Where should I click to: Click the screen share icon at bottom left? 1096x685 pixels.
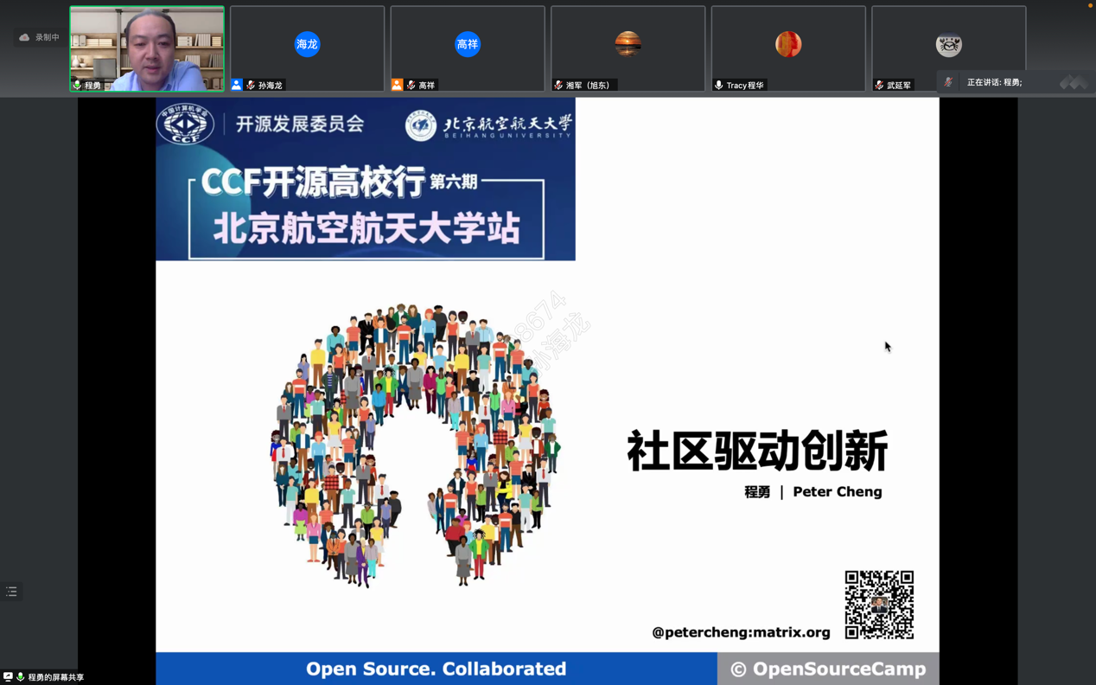click(x=8, y=677)
